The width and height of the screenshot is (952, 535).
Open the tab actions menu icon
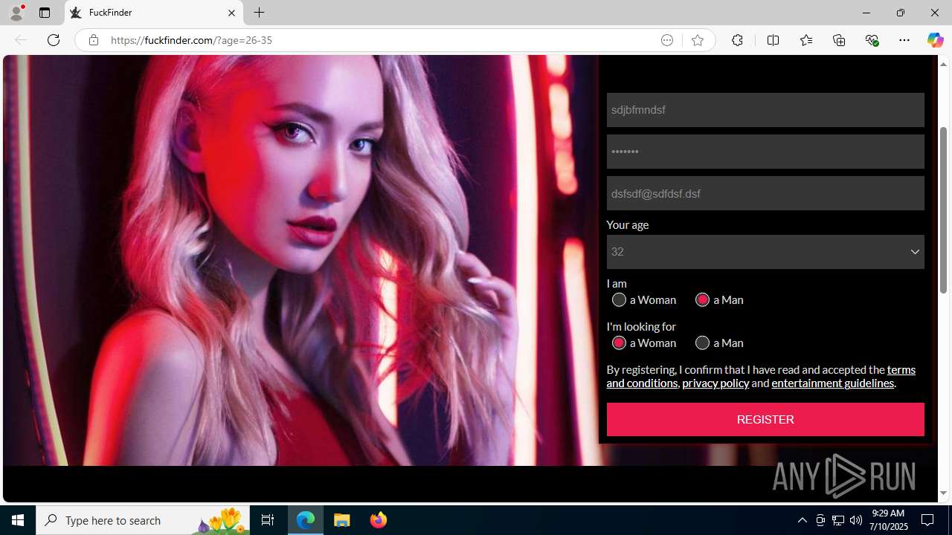pyautogui.click(x=45, y=13)
